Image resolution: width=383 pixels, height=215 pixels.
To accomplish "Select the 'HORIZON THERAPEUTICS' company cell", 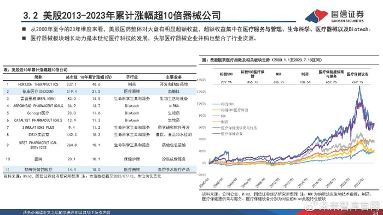I will tap(38, 84).
